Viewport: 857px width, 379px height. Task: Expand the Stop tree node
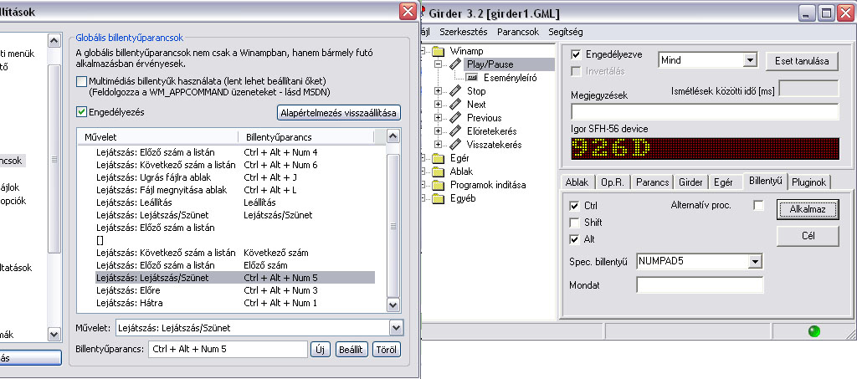(x=438, y=90)
